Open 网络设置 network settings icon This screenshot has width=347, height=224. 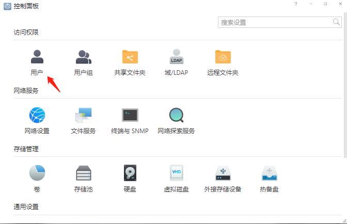pos(37,115)
